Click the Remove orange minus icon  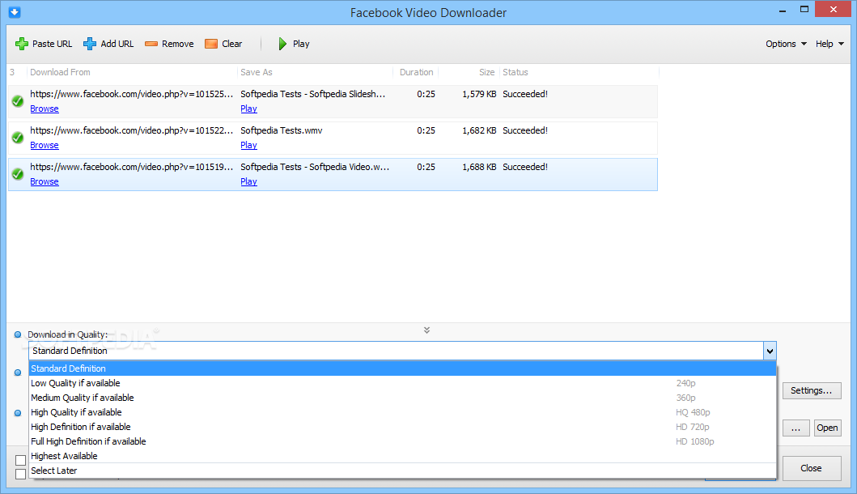point(151,44)
